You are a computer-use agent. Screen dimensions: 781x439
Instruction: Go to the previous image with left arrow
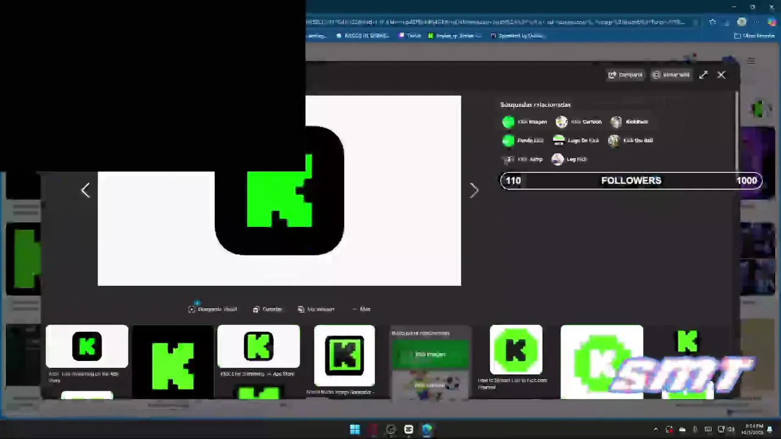pos(85,190)
